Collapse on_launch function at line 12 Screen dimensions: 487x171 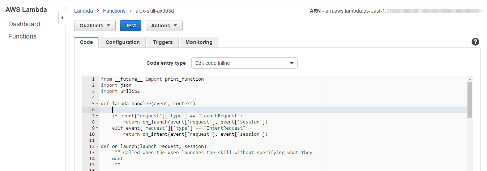pos(97,147)
